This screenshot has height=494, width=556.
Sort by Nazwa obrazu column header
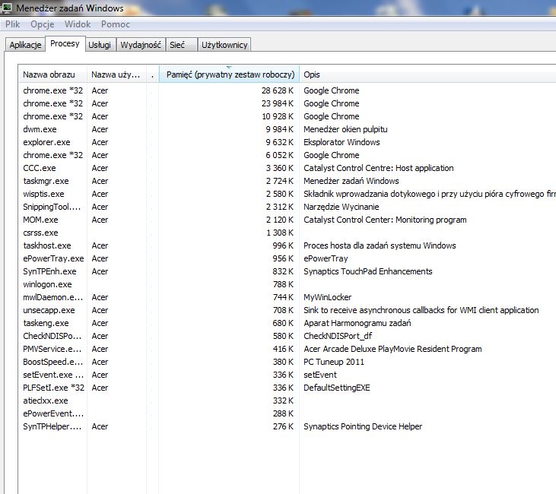click(49, 74)
